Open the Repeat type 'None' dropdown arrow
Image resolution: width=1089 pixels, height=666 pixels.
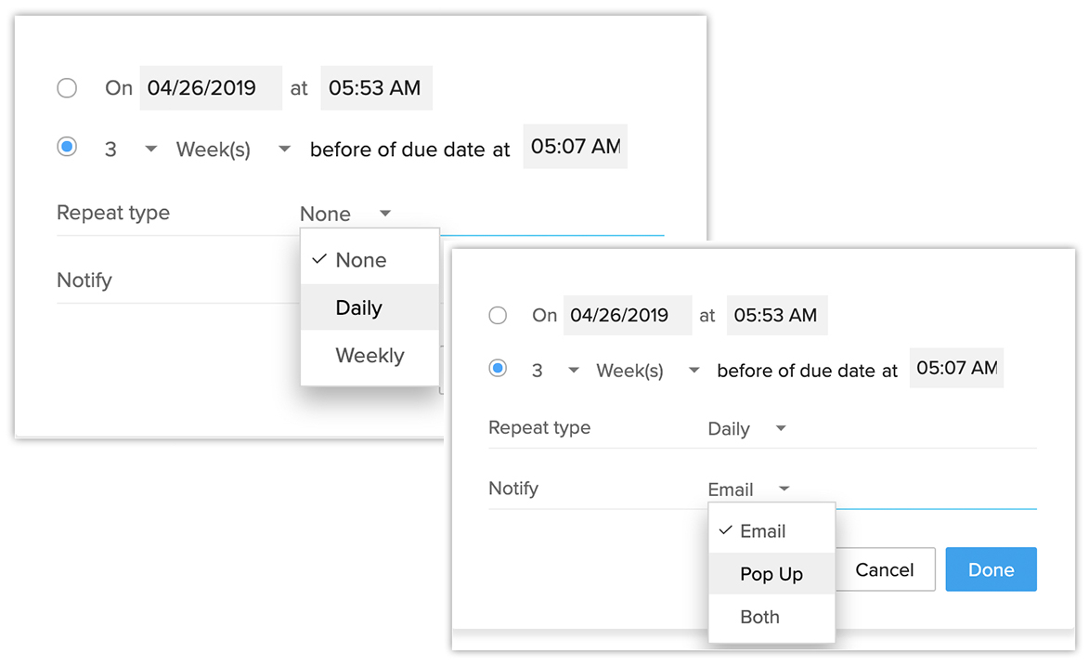pos(384,214)
